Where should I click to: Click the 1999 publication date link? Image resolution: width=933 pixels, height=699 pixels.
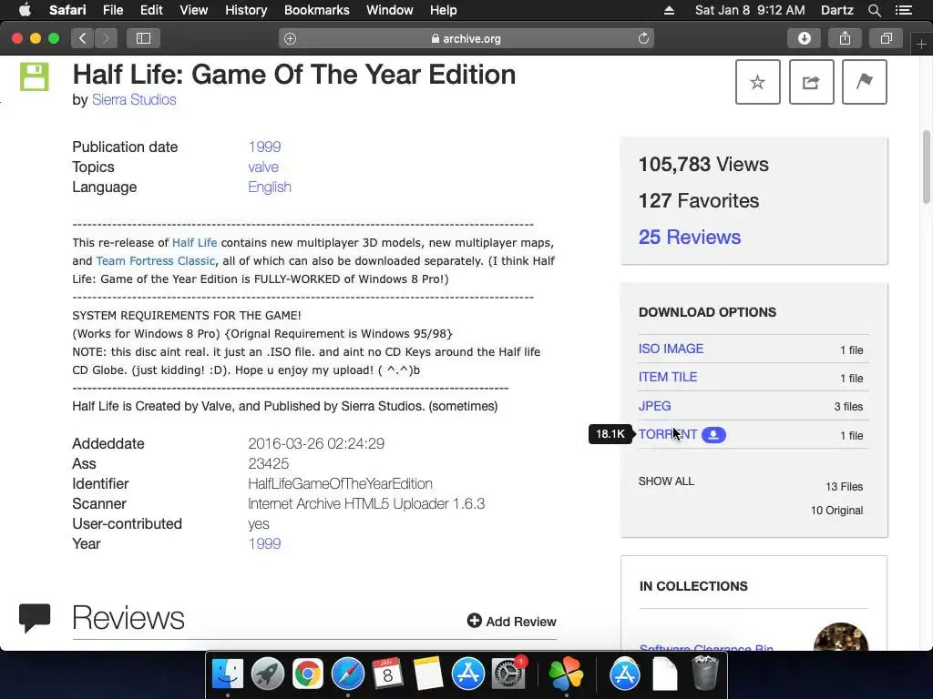[264, 147]
